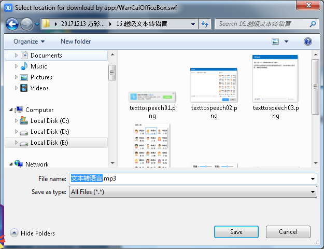324x249 pixels.
Task: Collapse the Computer tree node
Action: pos(11,110)
